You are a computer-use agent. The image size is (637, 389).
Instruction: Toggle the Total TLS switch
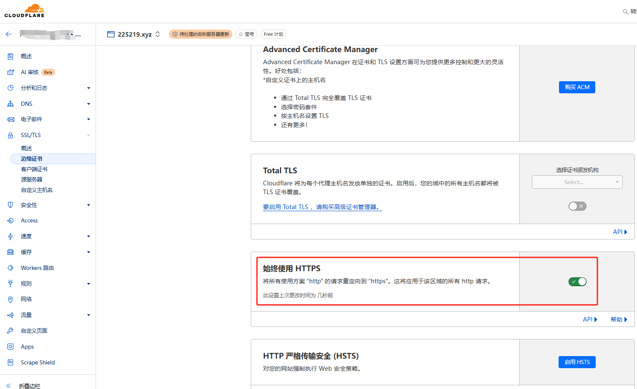(x=577, y=206)
